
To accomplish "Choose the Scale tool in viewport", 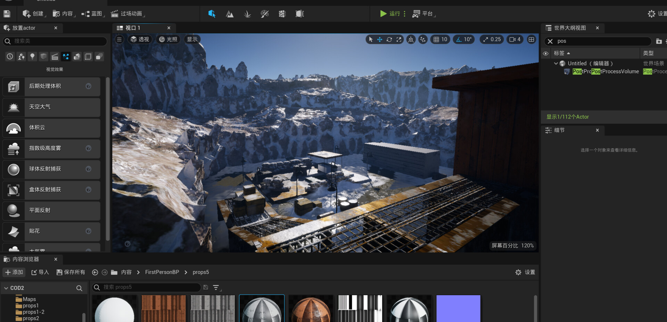I will (399, 39).
